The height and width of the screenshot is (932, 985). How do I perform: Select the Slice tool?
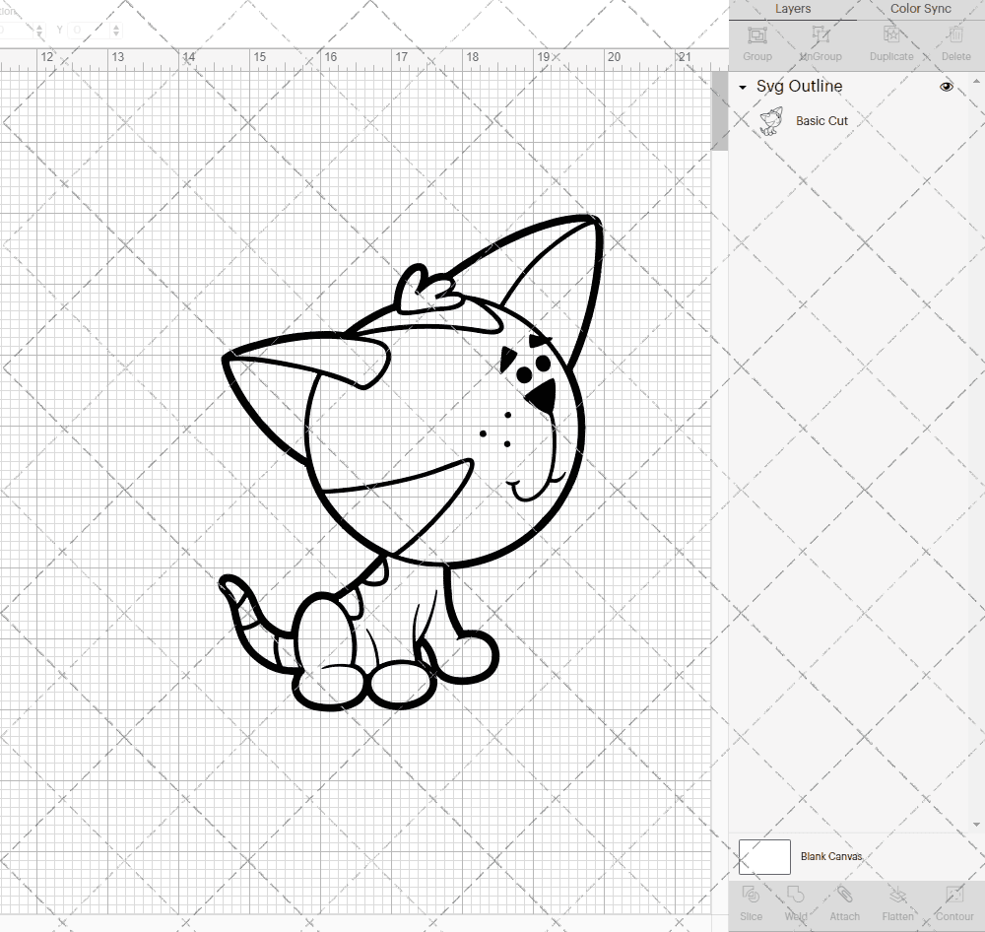751,901
